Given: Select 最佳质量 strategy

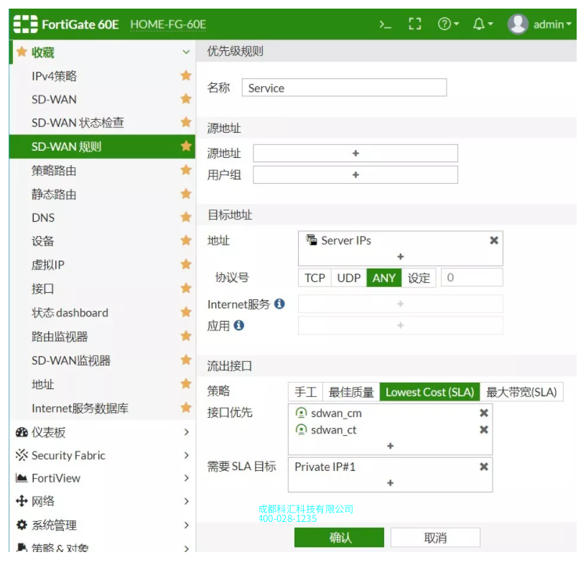Looking at the screenshot, I should pyautogui.click(x=351, y=392).
